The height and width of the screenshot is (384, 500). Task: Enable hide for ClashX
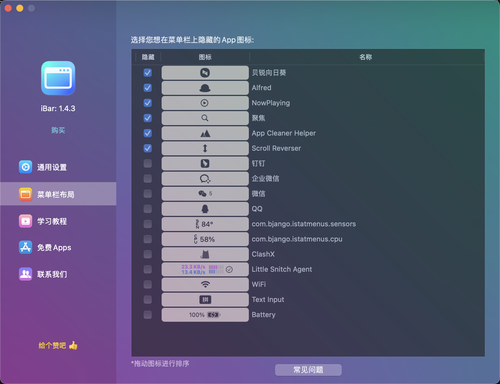[148, 254]
